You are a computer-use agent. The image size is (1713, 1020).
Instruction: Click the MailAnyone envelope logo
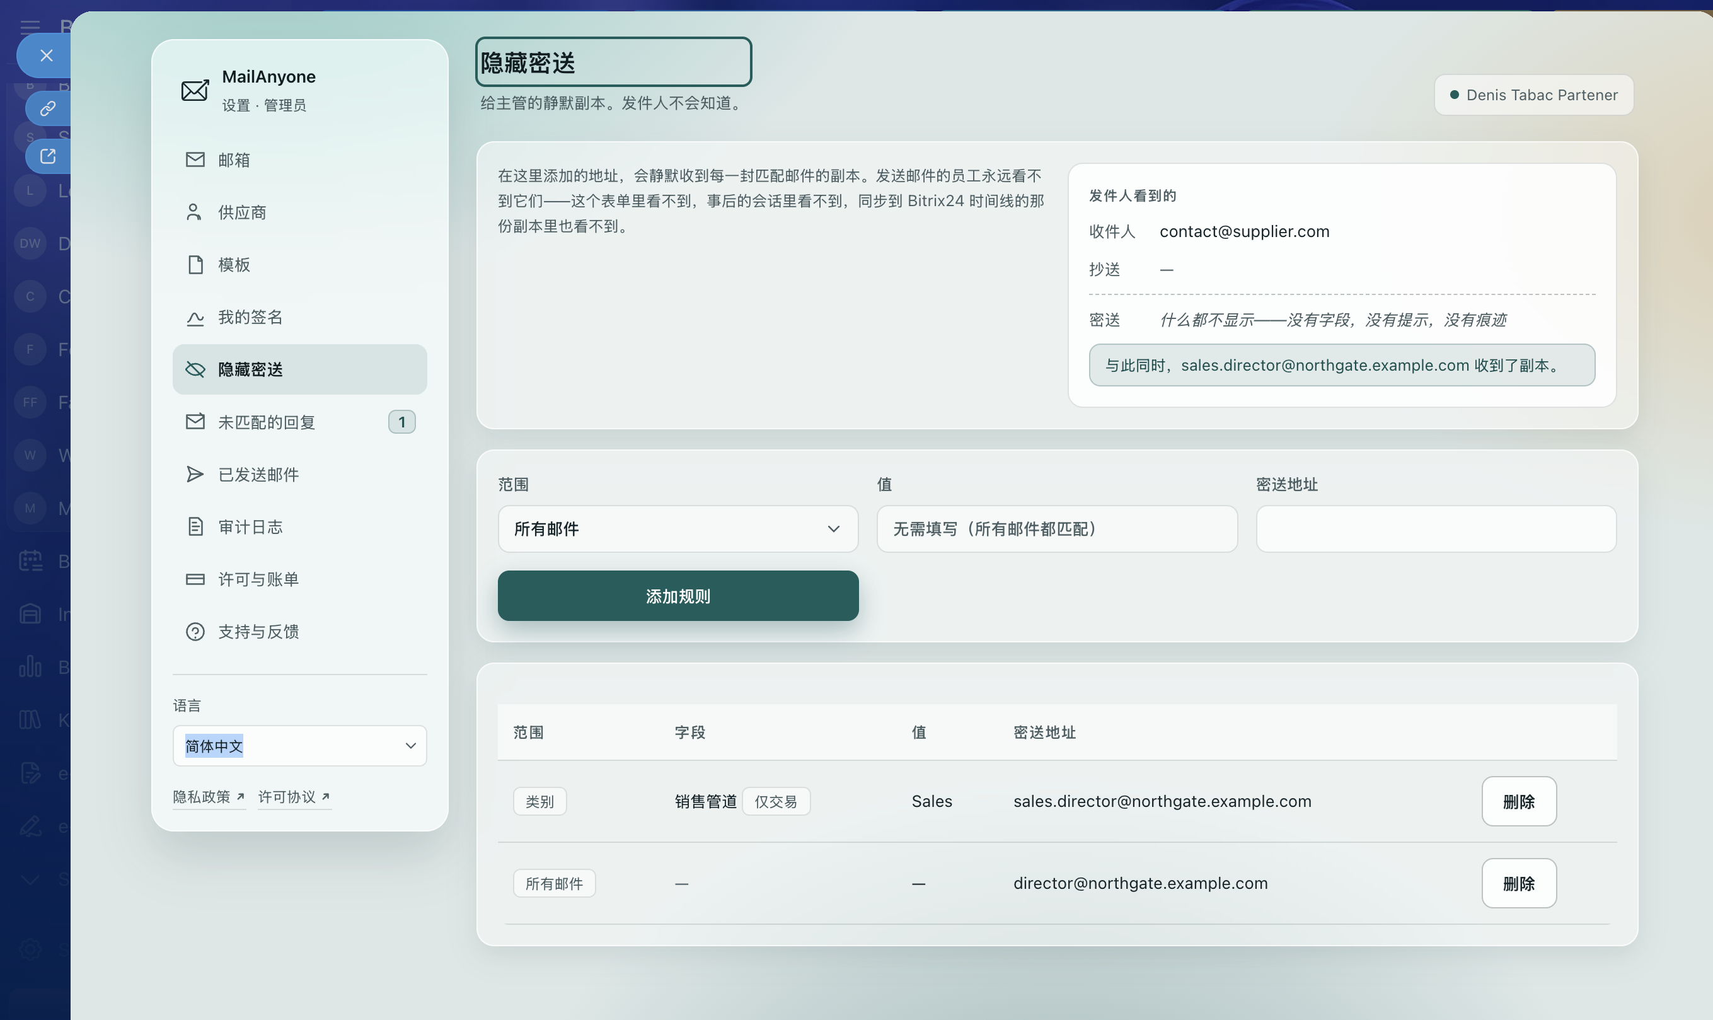pos(195,90)
